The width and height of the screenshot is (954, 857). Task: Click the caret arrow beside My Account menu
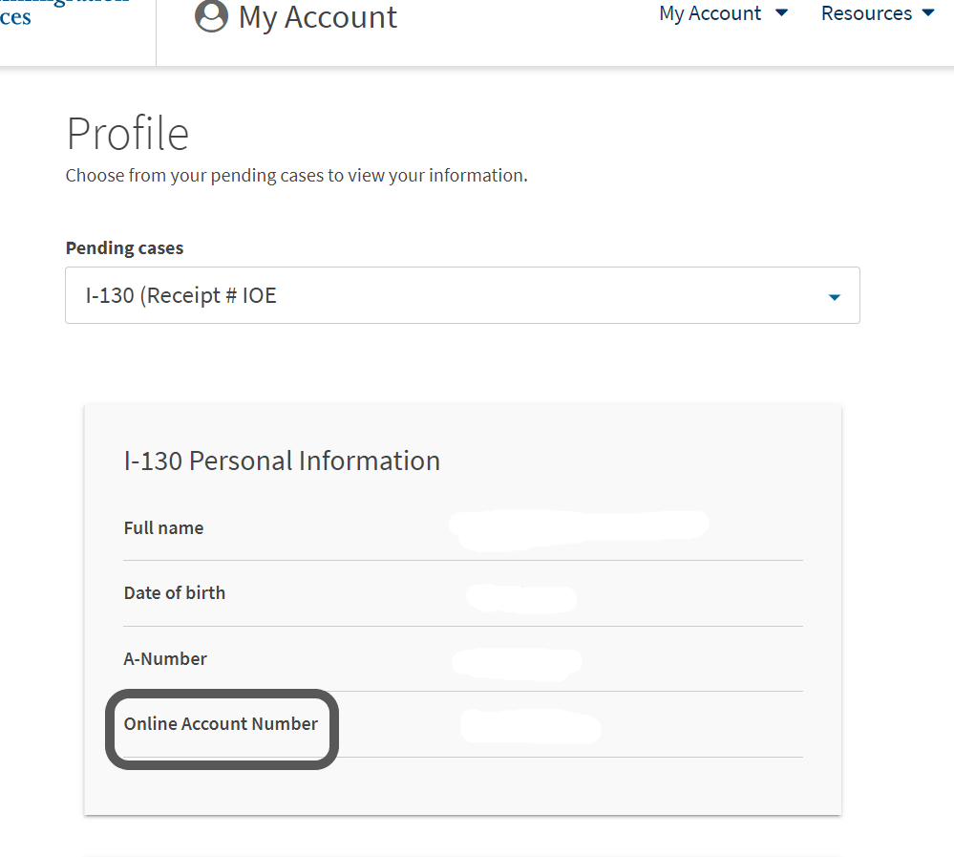point(781,13)
